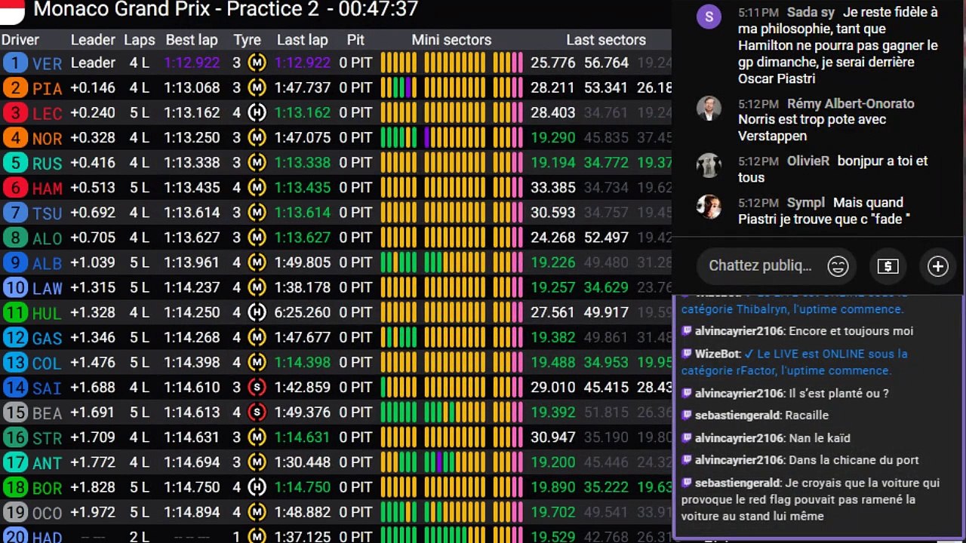Click position 14 badge for SAI
The image size is (966, 543).
[x=15, y=387]
